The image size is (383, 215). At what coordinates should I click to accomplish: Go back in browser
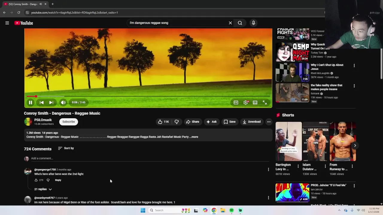[x=4, y=13]
